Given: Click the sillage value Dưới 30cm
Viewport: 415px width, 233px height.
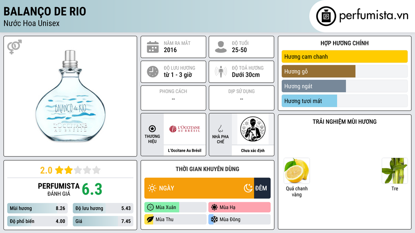Looking at the screenshot, I should click(x=246, y=75).
